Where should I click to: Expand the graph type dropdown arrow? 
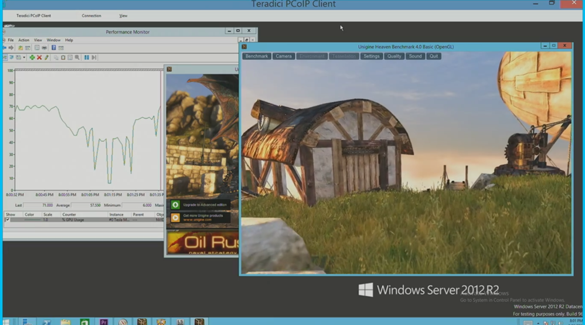(24, 58)
